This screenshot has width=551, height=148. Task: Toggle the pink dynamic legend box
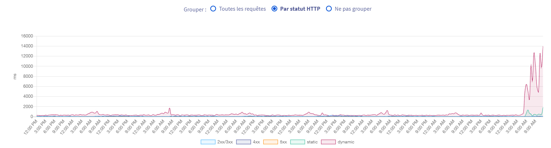(328, 142)
